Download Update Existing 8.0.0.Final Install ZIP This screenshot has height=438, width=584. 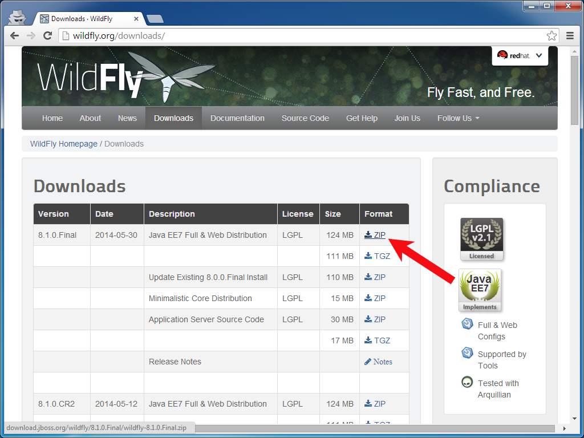(x=375, y=277)
